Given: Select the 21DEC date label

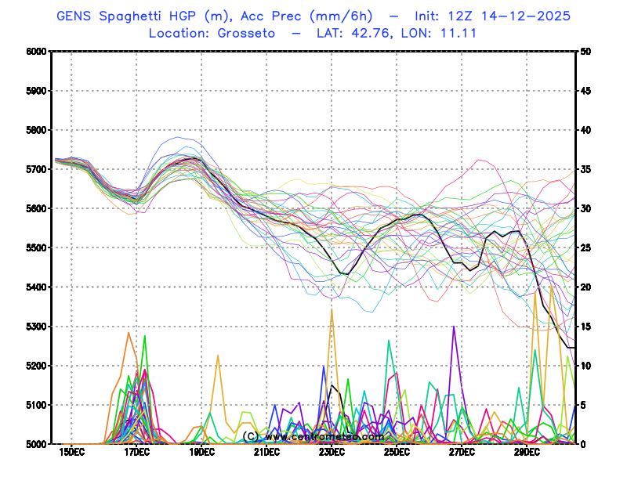Looking at the screenshot, I should coord(266,452).
